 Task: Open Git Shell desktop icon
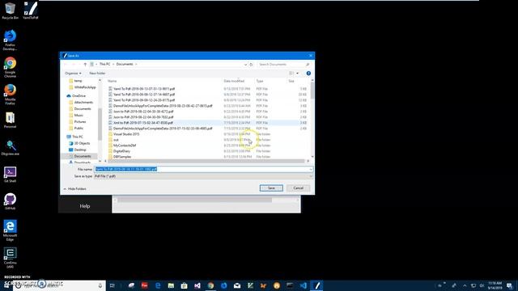click(10, 175)
